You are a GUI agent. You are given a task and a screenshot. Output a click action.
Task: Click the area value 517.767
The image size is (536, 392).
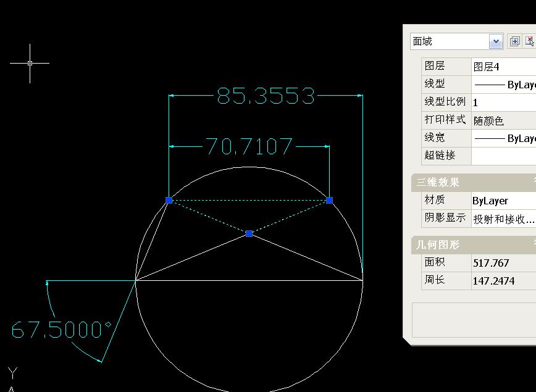(x=503, y=263)
